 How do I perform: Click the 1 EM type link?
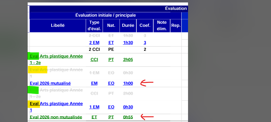[94, 107]
